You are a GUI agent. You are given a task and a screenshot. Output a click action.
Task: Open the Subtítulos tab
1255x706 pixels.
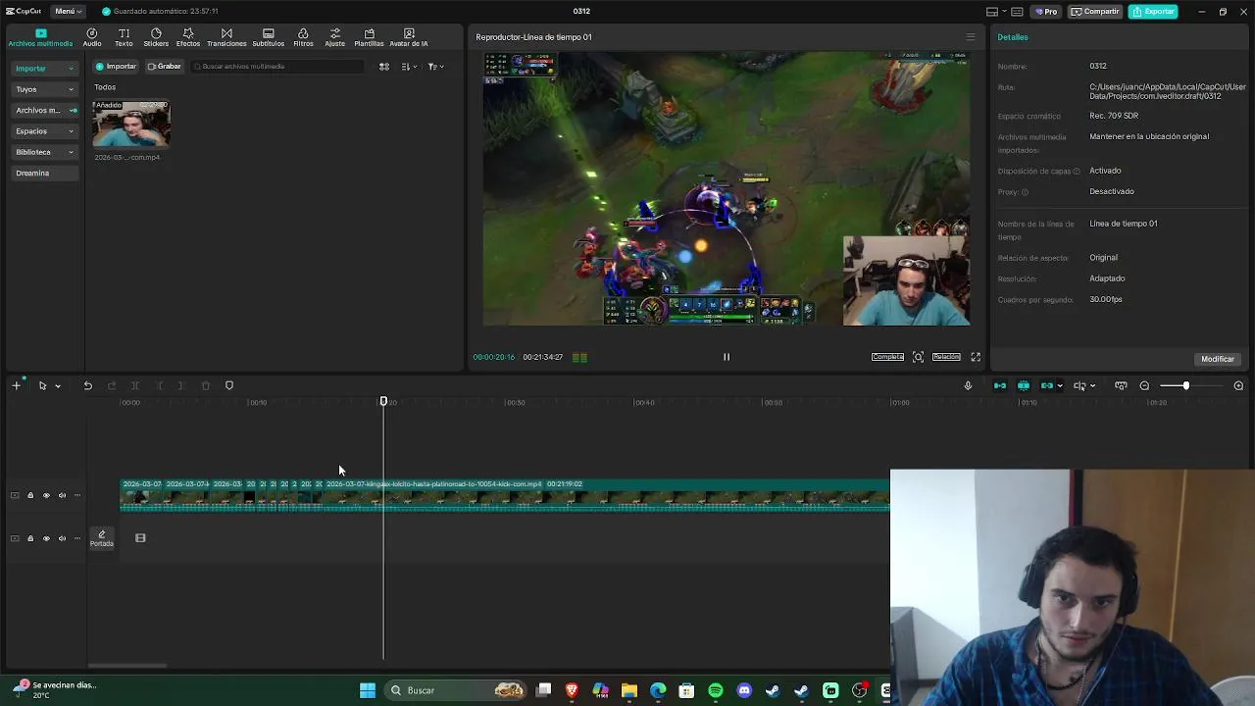pos(269,37)
